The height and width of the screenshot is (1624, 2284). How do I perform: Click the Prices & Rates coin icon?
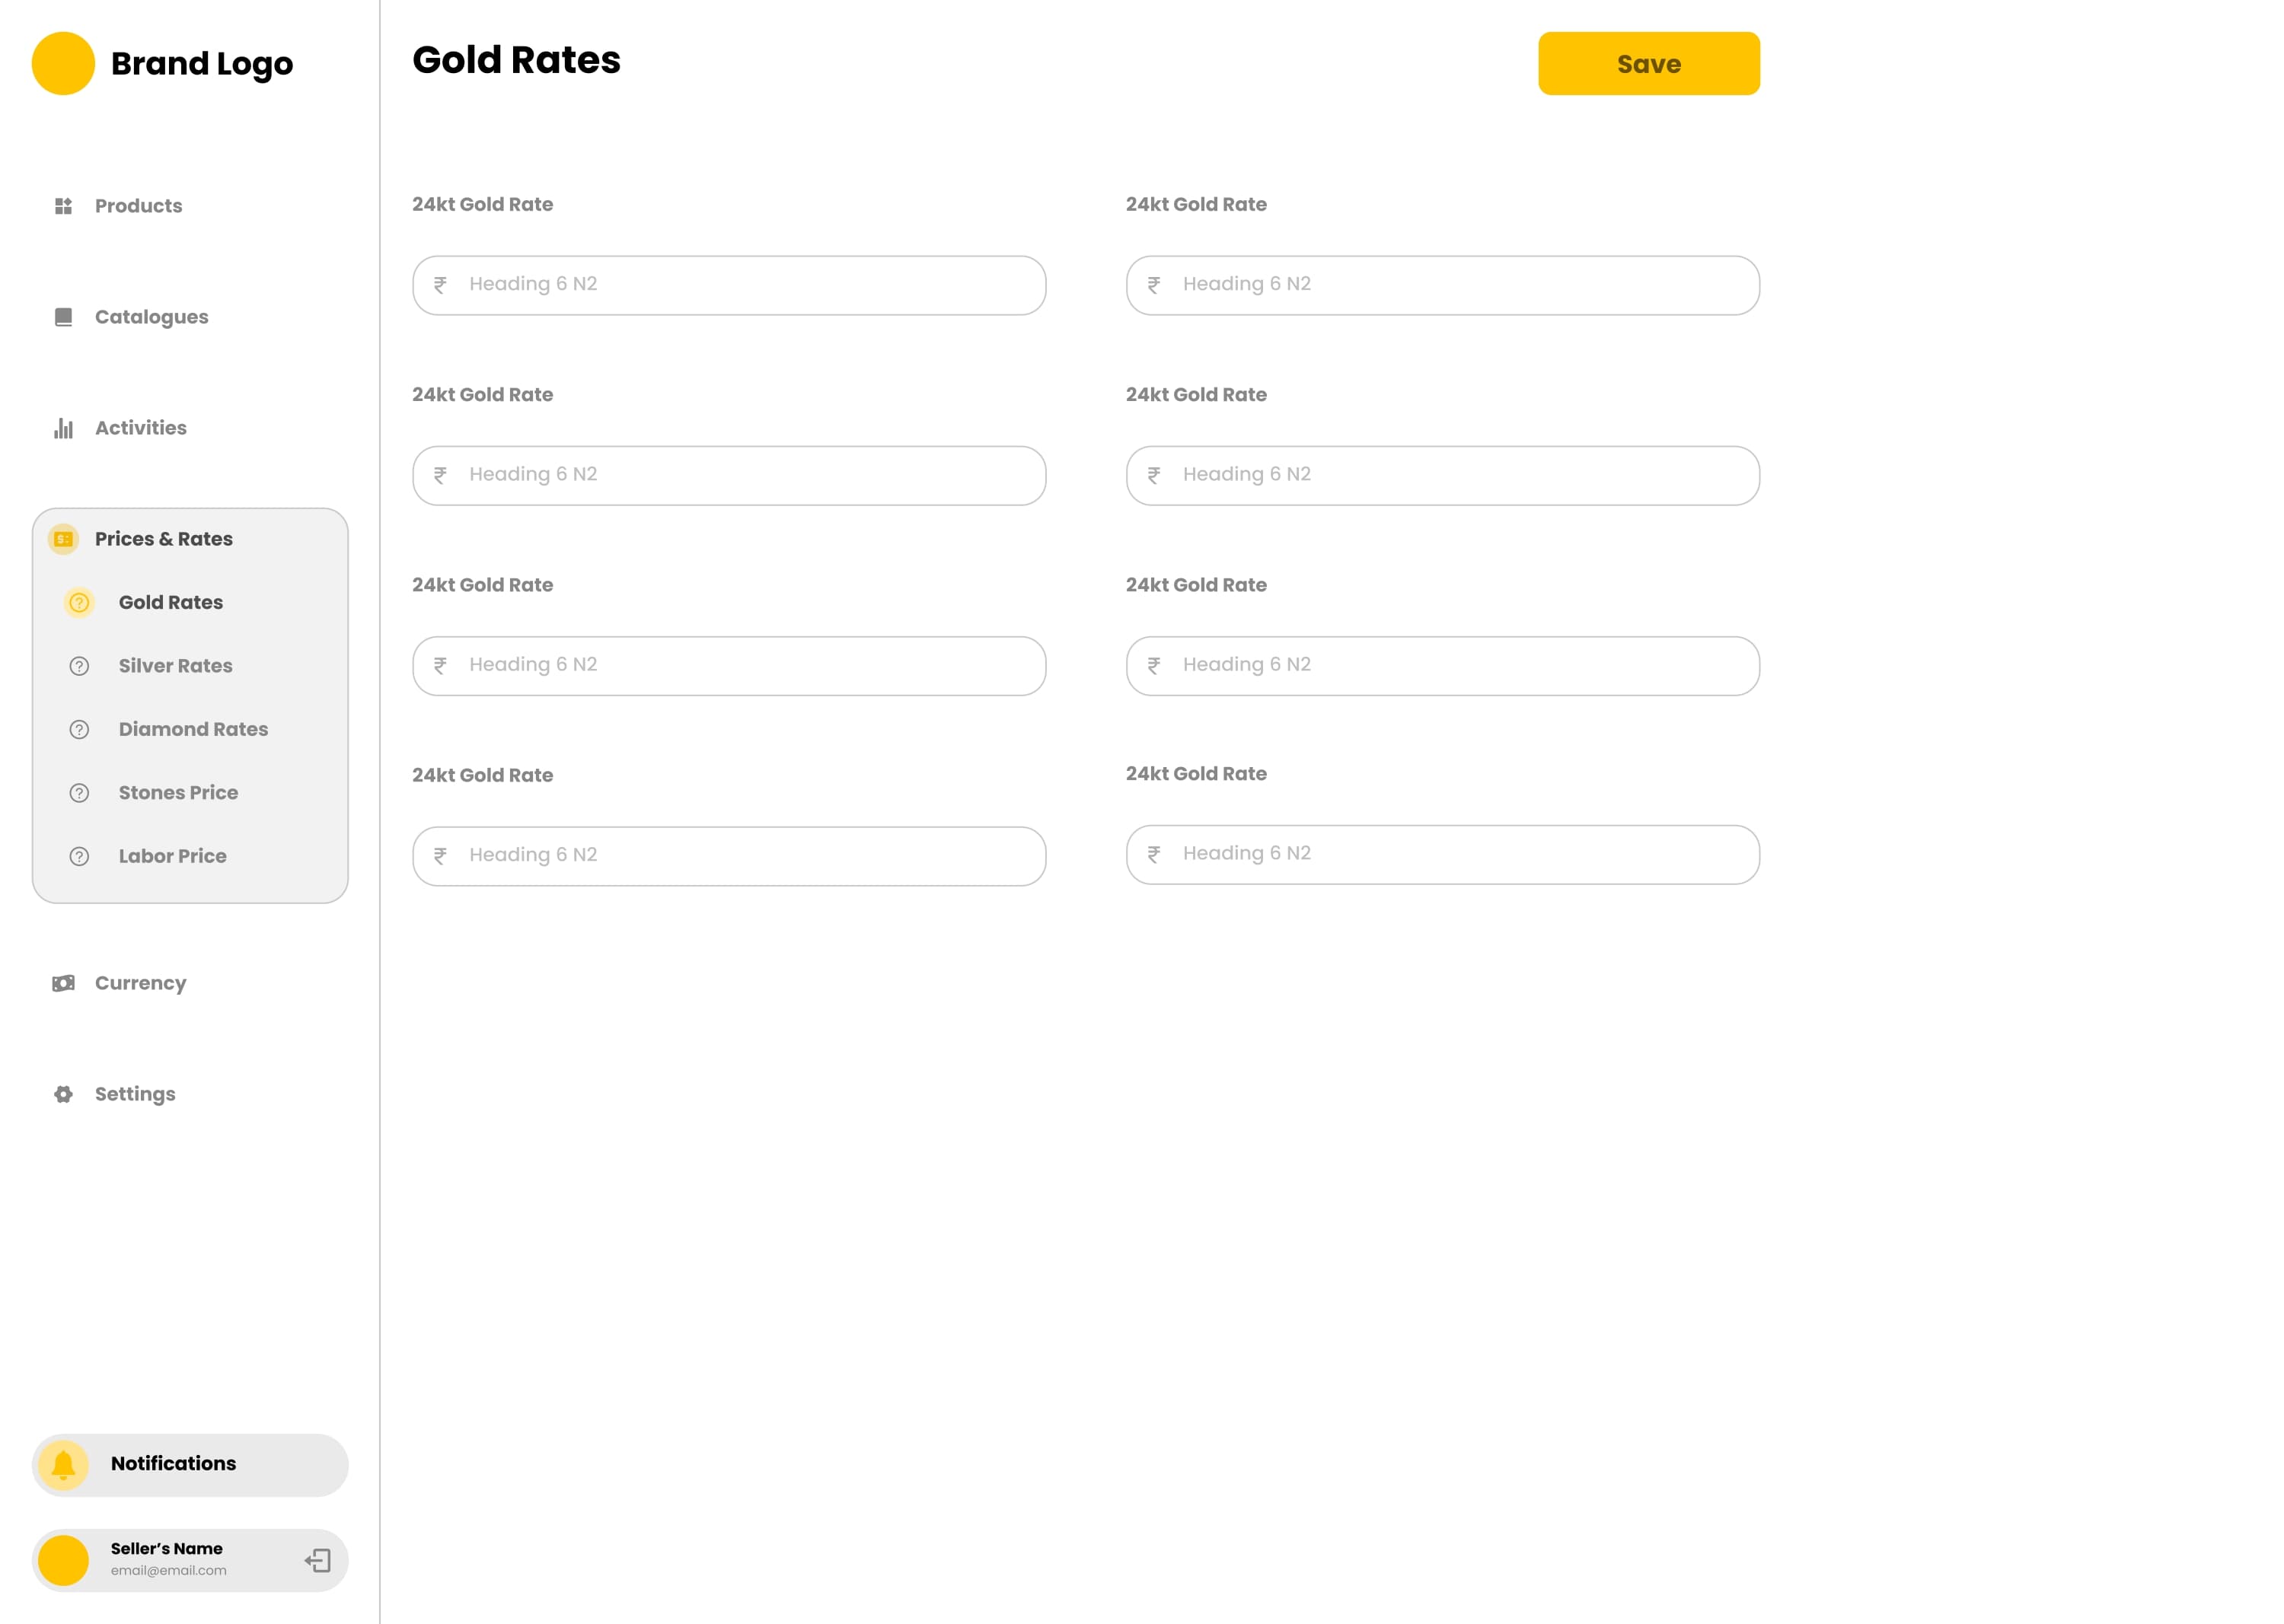pyautogui.click(x=63, y=538)
